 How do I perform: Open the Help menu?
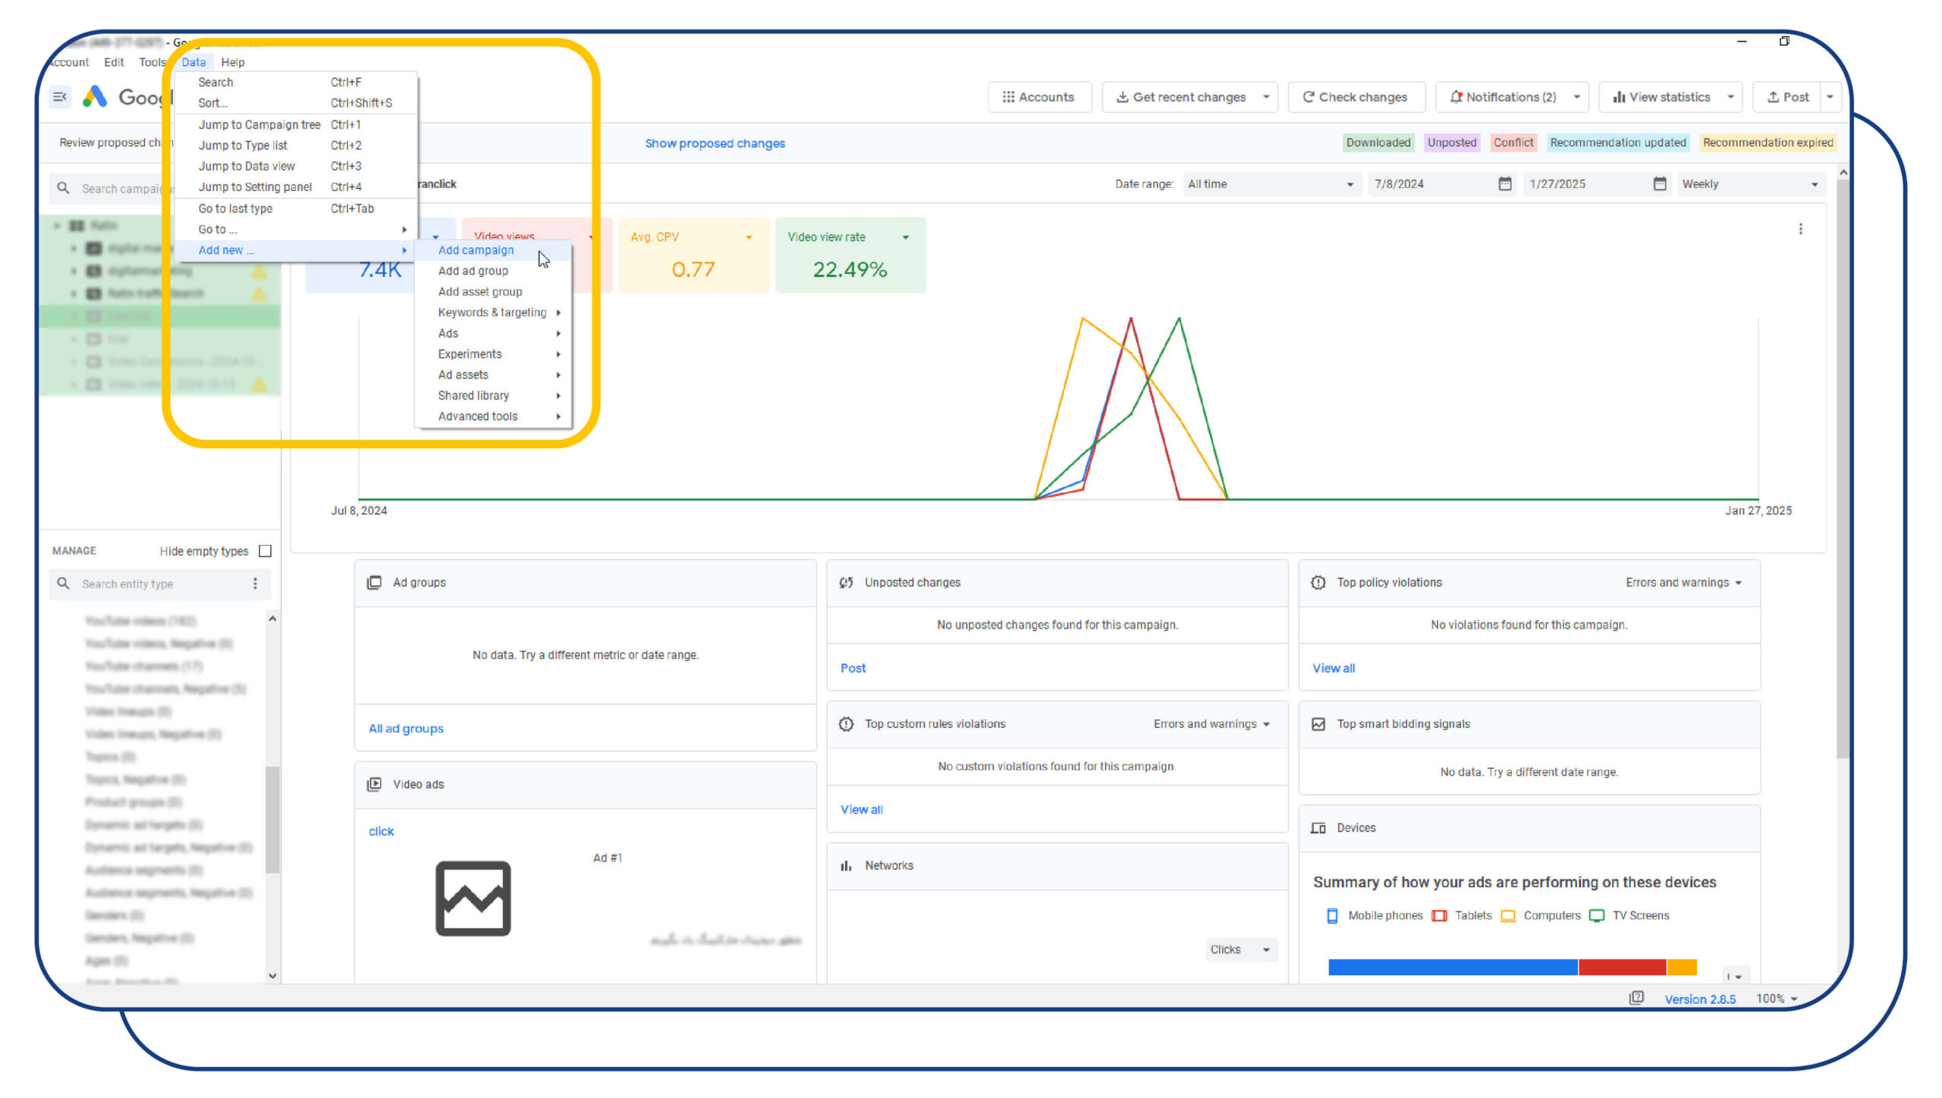click(x=232, y=62)
